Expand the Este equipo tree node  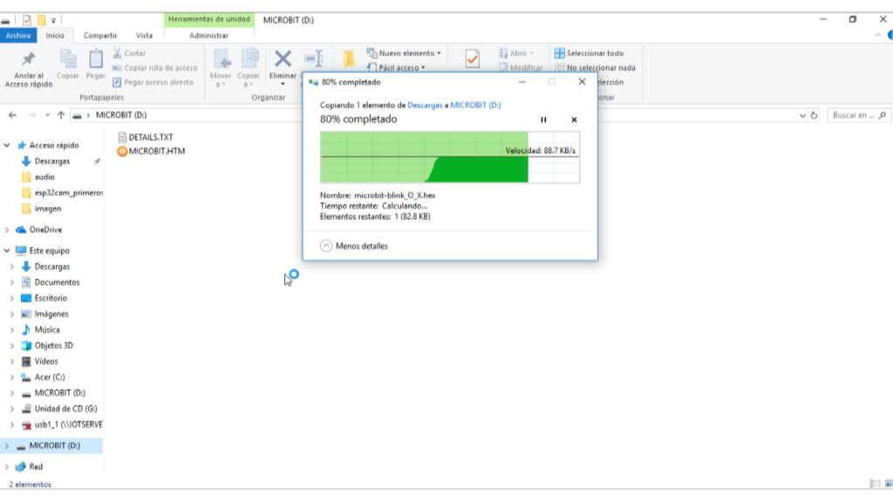[8, 251]
